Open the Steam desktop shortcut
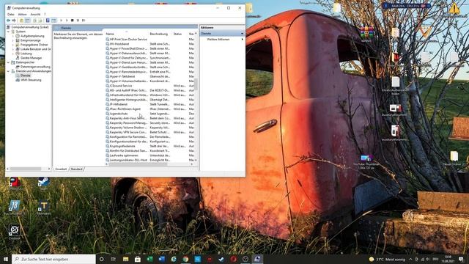 [44, 183]
